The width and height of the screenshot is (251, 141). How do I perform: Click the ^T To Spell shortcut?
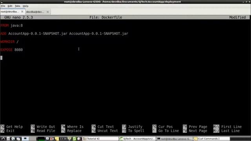(133, 131)
